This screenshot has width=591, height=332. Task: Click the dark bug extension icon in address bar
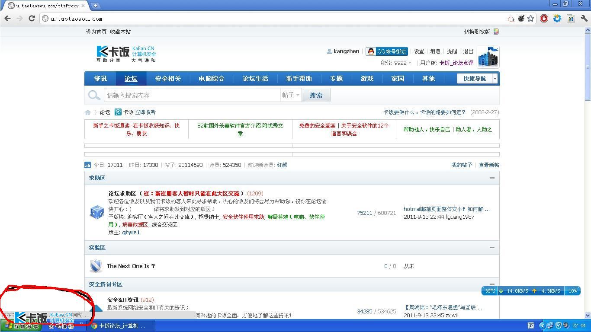pyautogui.click(x=521, y=19)
